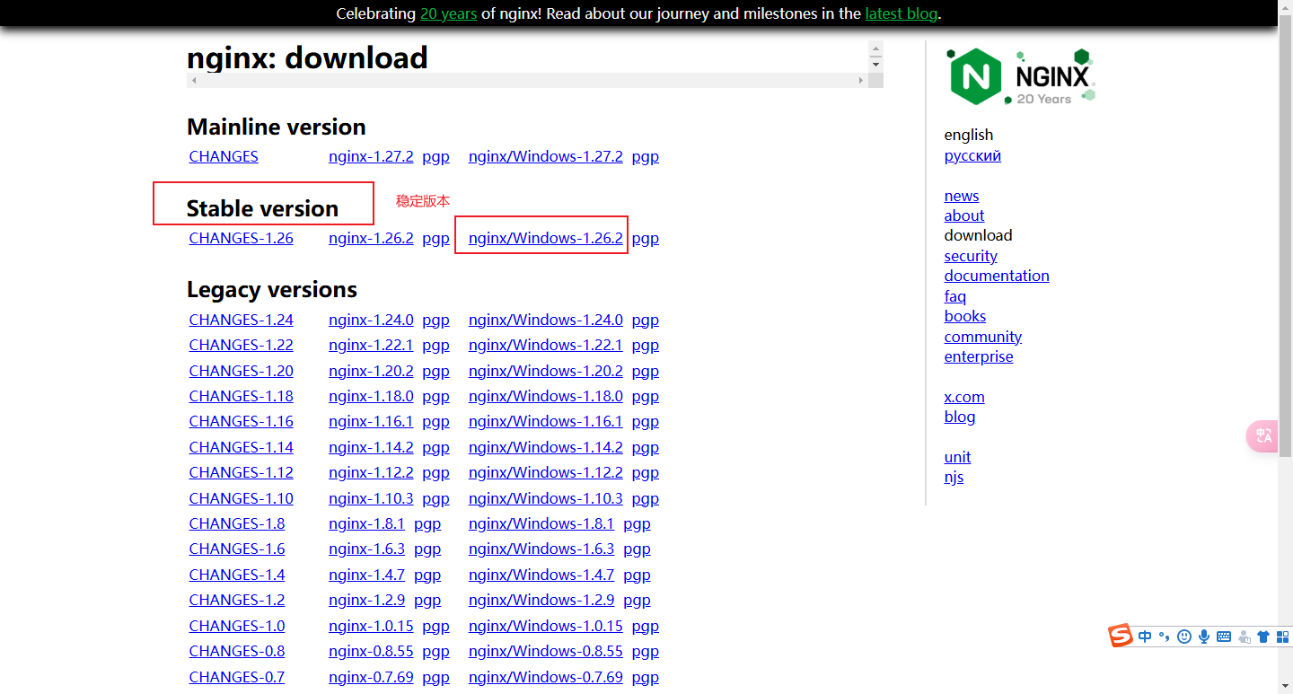Open pgp signature for nginx-1.27.2 source

tap(435, 156)
